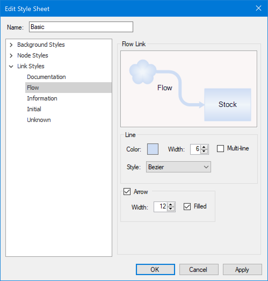The height and width of the screenshot is (281, 268).
Task: Select the Information link style
Action: [x=42, y=98]
